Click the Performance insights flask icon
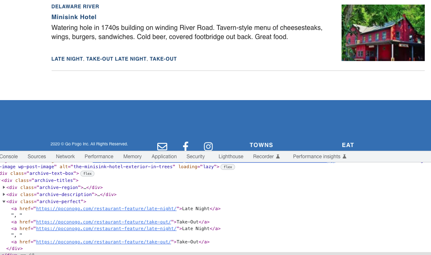431x255 pixels. (x=344, y=157)
